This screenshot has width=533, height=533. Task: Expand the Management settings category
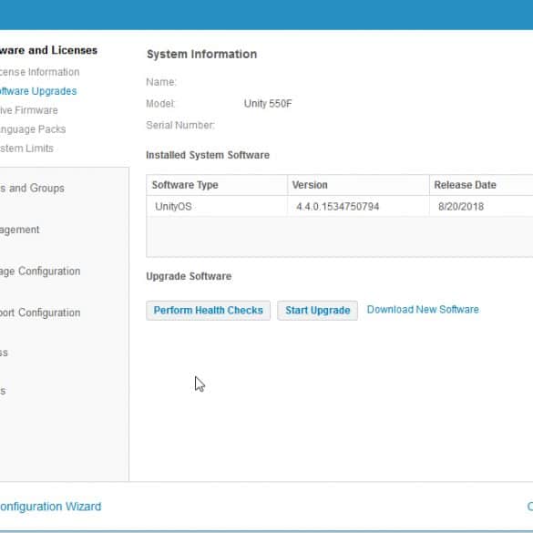click(19, 230)
